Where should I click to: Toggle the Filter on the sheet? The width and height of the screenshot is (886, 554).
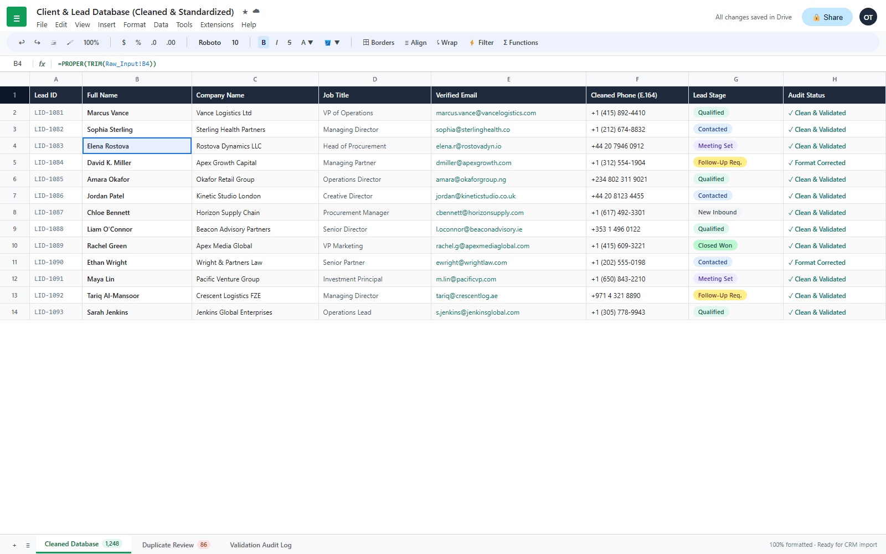[x=482, y=43]
